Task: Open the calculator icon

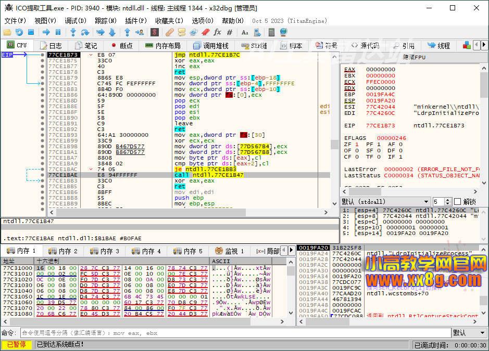Action: pos(272,32)
